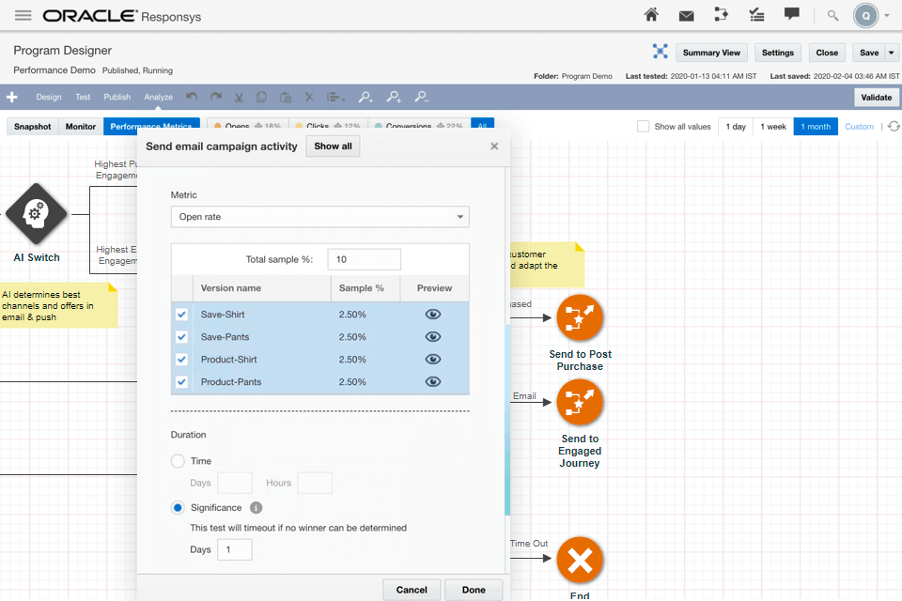Go to the Home icon

point(651,15)
